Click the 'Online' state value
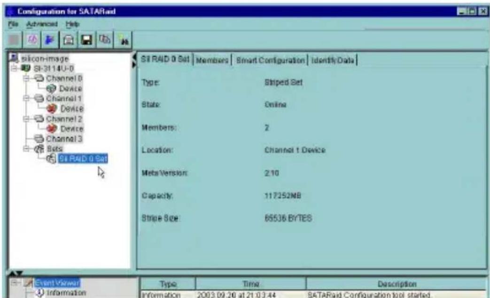 click(x=275, y=104)
